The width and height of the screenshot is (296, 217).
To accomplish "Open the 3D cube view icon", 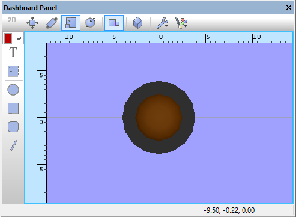I will pos(137,23).
